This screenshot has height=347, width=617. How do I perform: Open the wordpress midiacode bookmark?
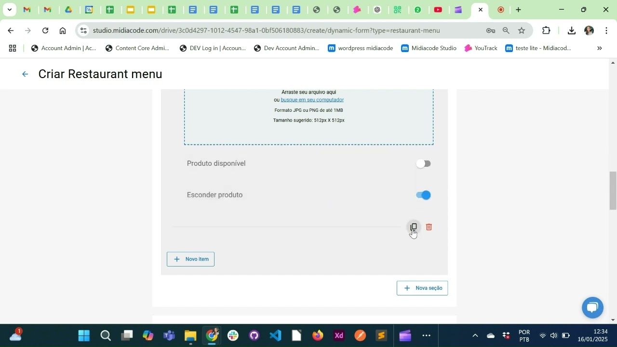click(361, 48)
